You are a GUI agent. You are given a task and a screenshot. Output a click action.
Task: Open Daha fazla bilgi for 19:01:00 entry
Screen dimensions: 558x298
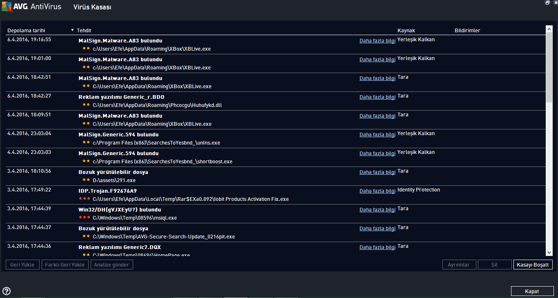[377, 60]
